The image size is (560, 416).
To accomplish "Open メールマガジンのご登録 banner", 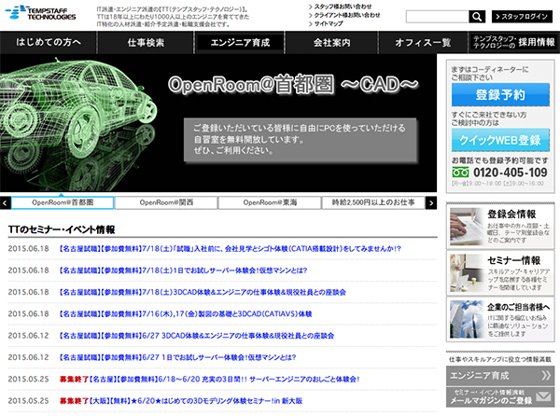I will 500,396.
